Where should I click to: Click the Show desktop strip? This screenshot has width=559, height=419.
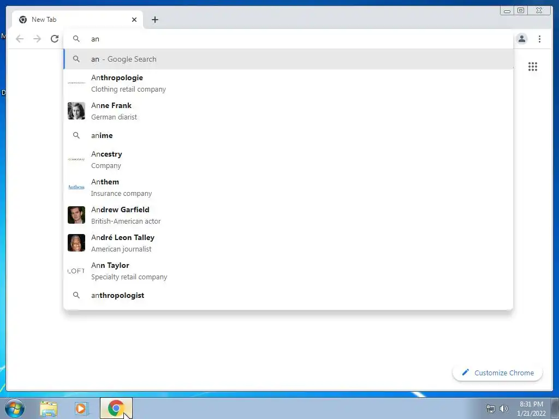pos(555,409)
